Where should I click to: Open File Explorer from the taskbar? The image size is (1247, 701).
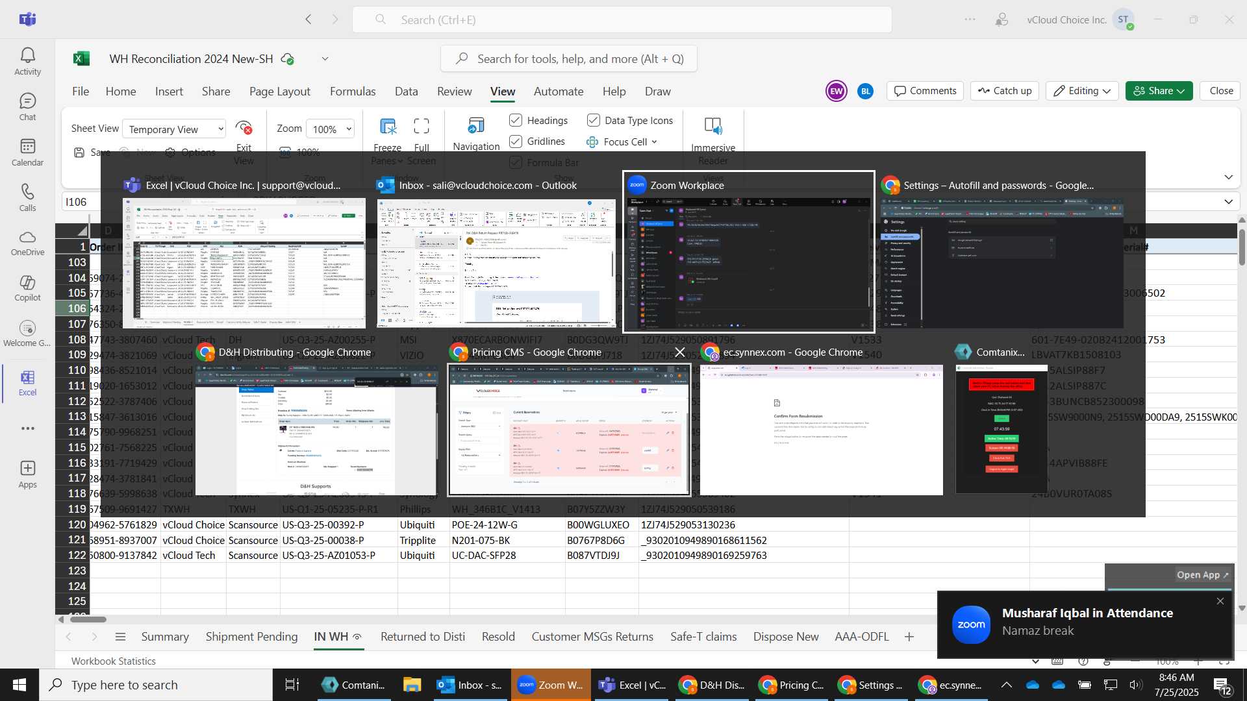pyautogui.click(x=412, y=685)
